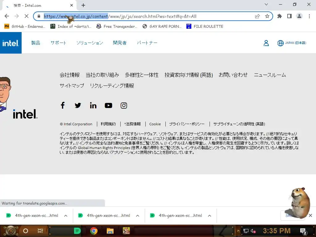Image resolution: width=316 pixels, height=237 pixels.
Task: Open the 投資家向け情報 (英語) link
Action: [x=189, y=75]
